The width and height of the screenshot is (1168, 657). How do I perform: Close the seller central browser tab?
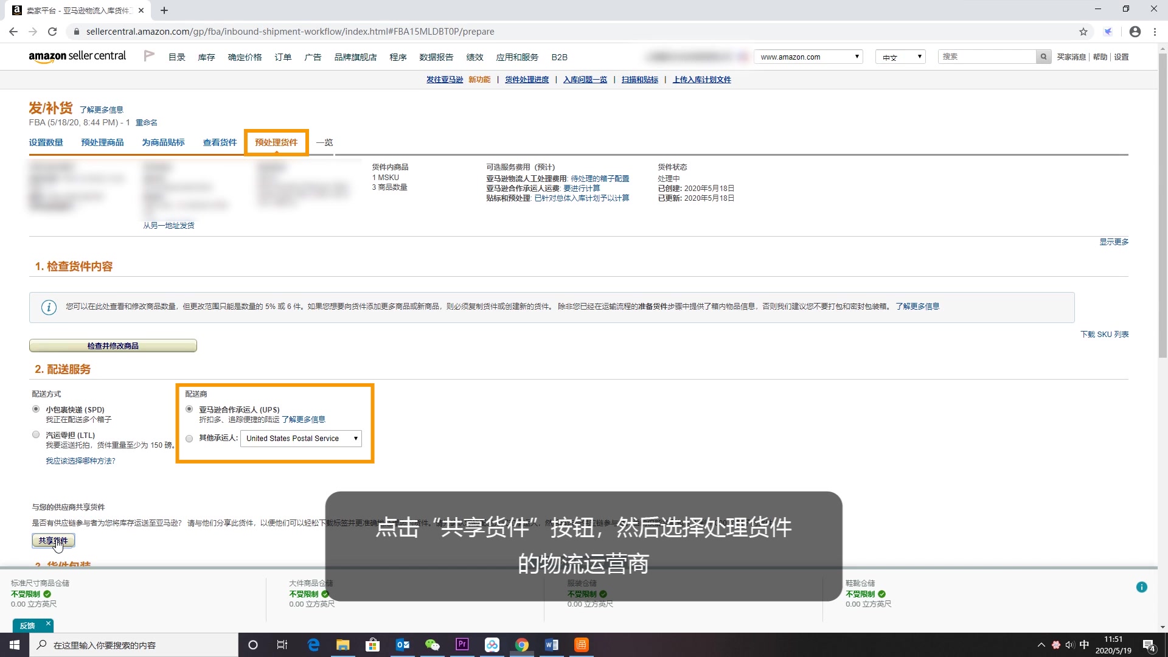(141, 10)
